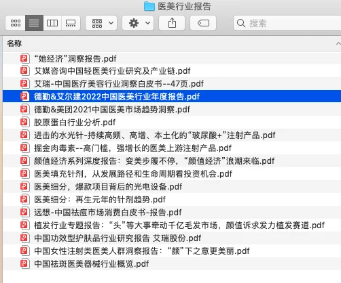The width and height of the screenshot is (341, 283).
Task: Click PDF icon of 进击的水光针 file
Action: point(24,135)
